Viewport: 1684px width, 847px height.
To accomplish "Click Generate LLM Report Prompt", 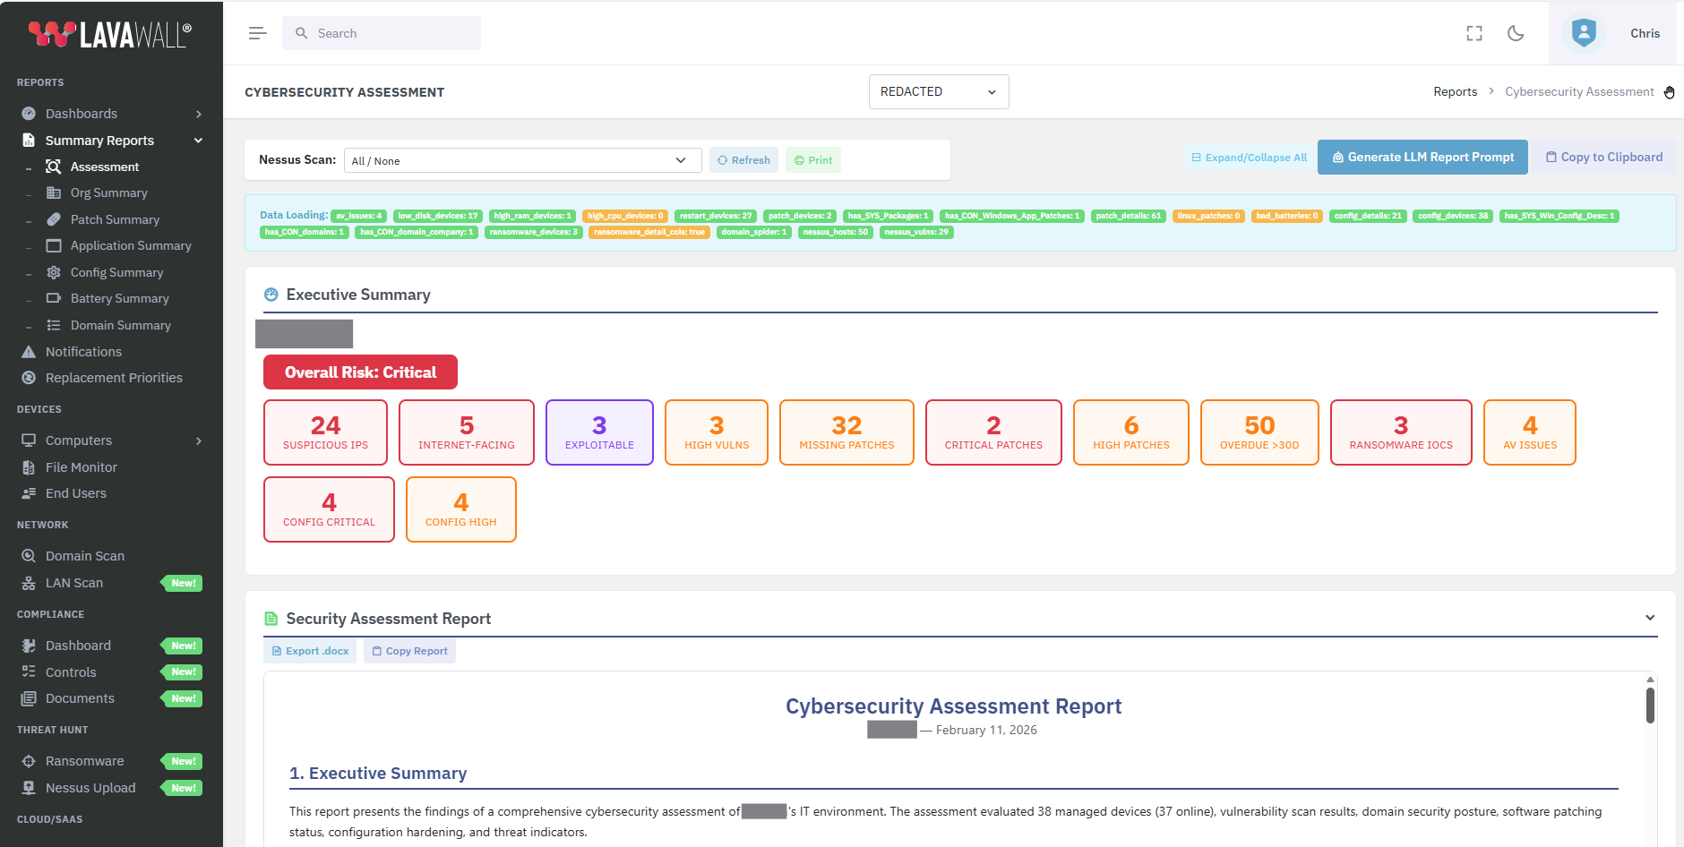I will [x=1422, y=157].
